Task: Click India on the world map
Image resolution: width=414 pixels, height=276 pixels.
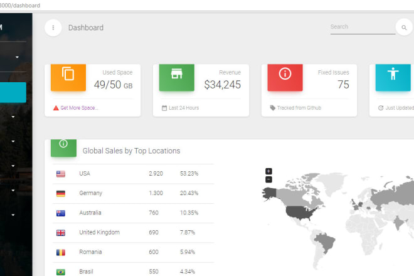Action: [x=398, y=222]
